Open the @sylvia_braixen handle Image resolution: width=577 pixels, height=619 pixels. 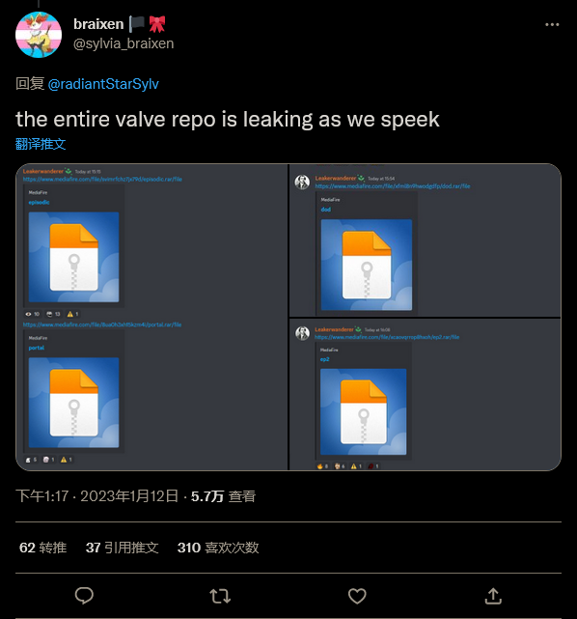124,43
